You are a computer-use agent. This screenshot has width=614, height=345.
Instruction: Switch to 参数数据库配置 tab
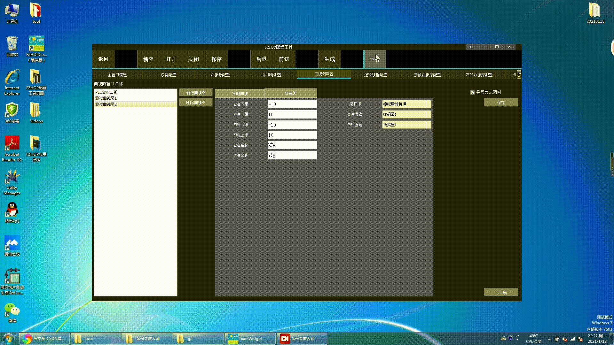click(x=427, y=75)
